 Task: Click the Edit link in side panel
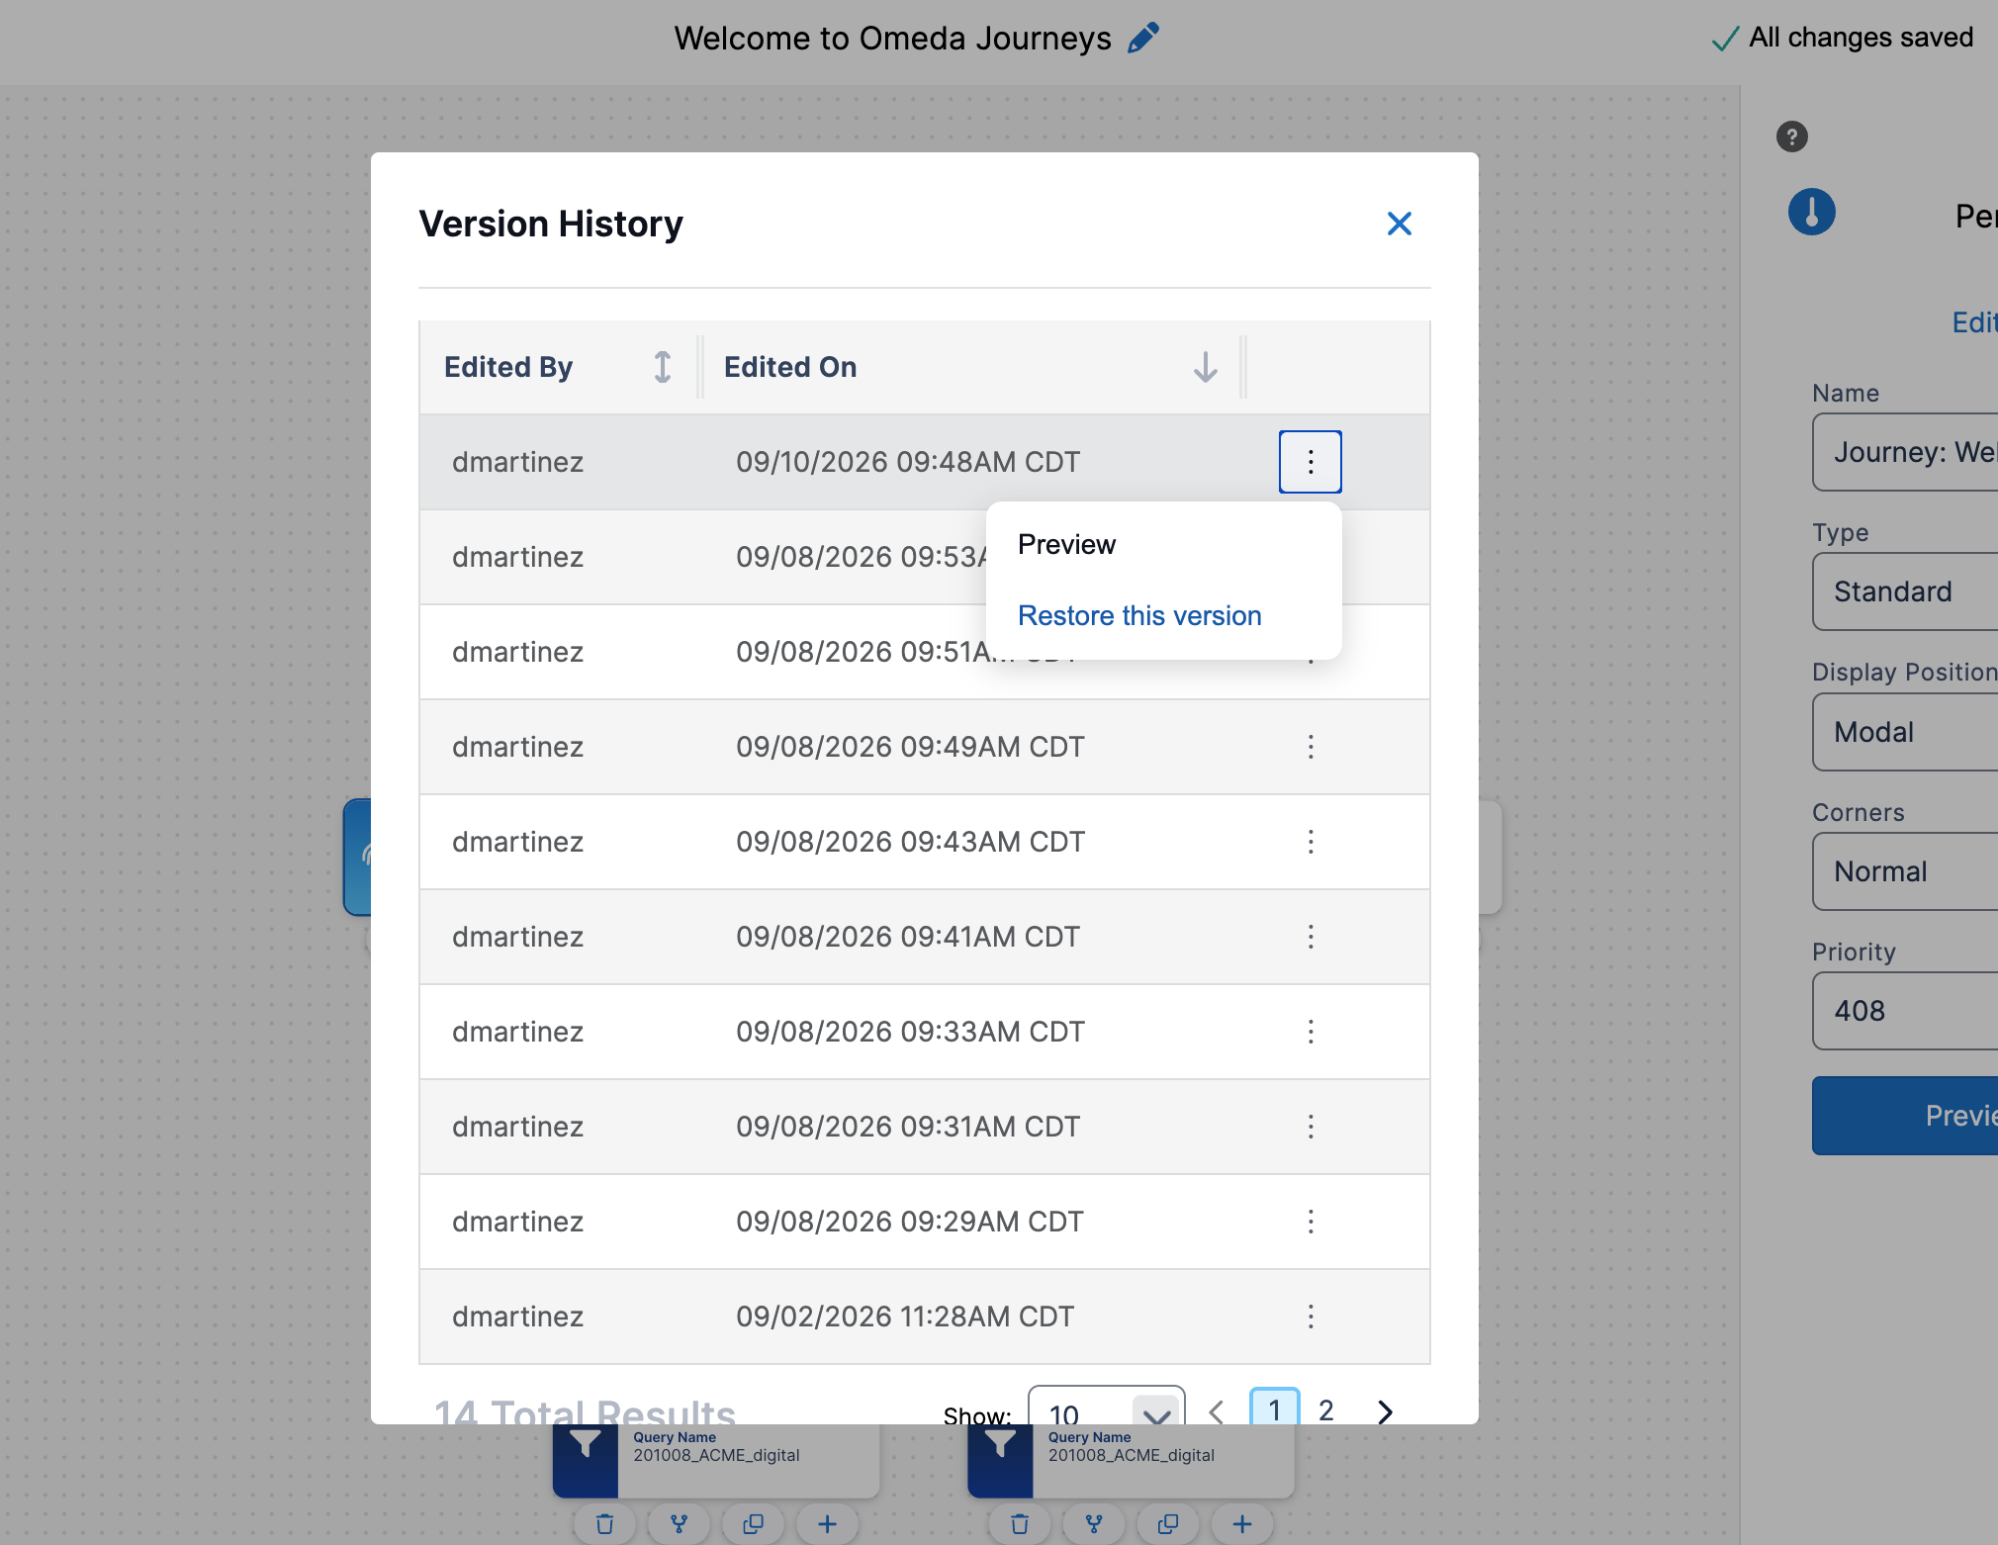pos(1974,322)
